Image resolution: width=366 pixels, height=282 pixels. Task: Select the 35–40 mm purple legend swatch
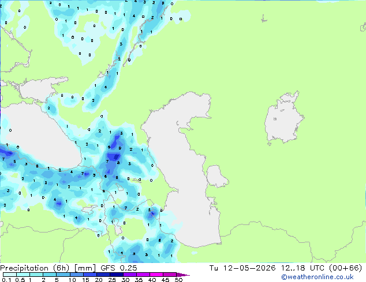coord(143,275)
